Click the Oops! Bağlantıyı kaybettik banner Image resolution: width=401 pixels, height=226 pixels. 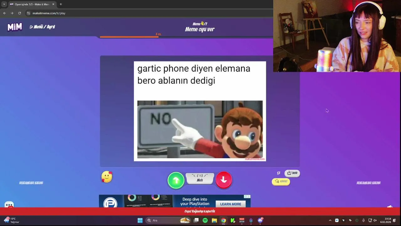(200, 211)
